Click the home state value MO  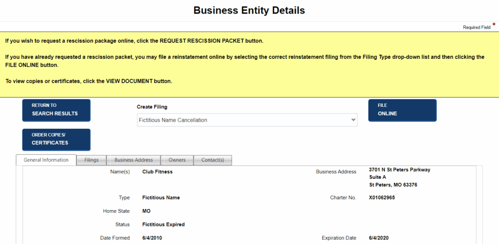tap(146, 211)
